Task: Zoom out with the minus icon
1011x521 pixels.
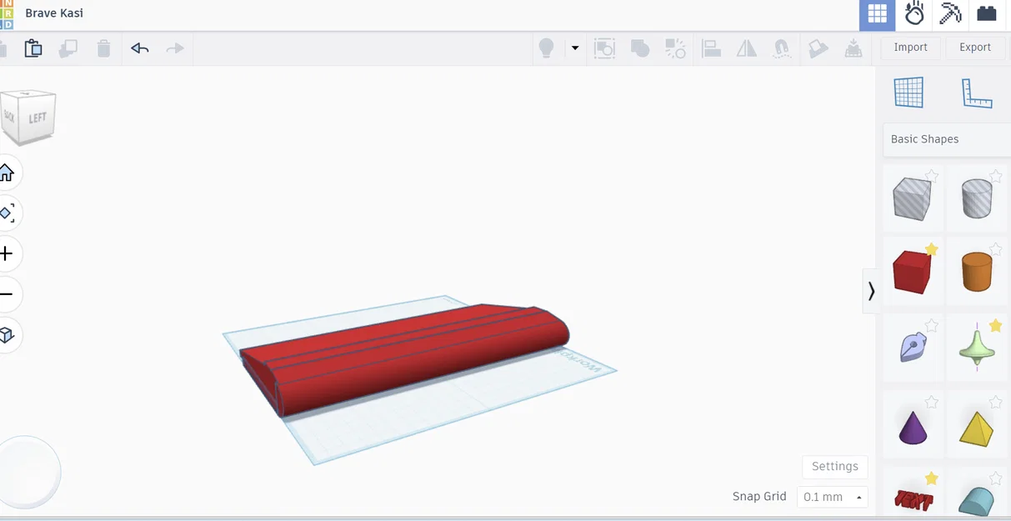Action: (7, 294)
